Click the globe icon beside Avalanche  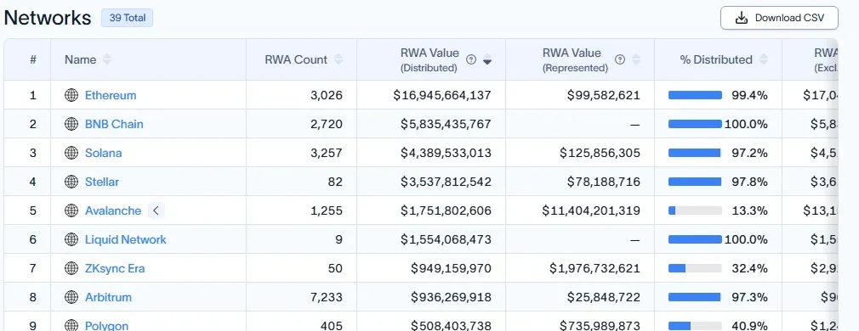(71, 210)
